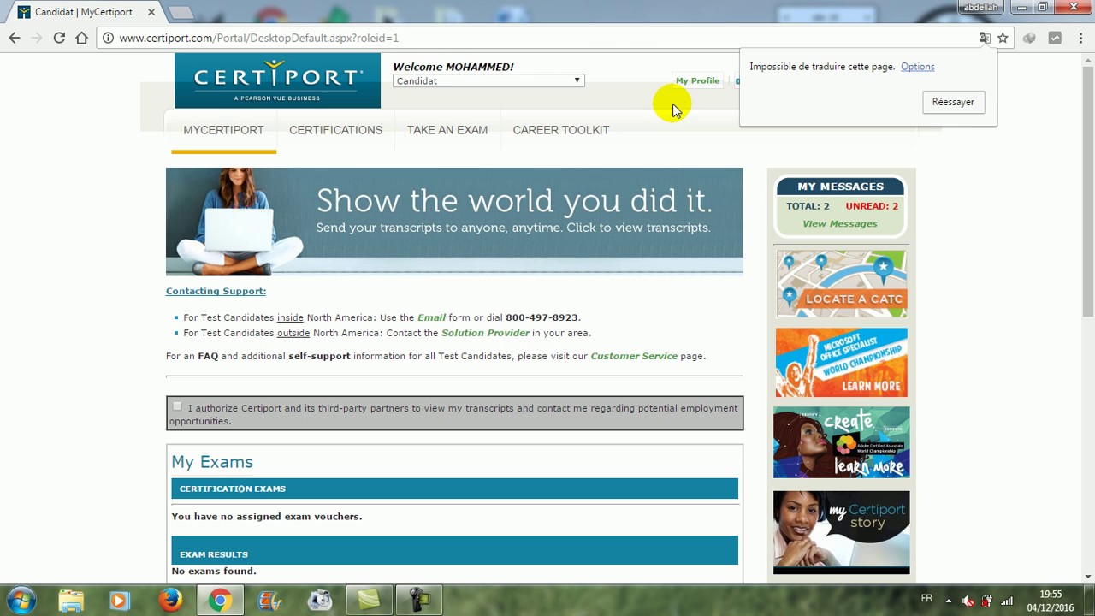Open the Contacting Support link
Image resolution: width=1095 pixels, height=616 pixels.
(216, 291)
